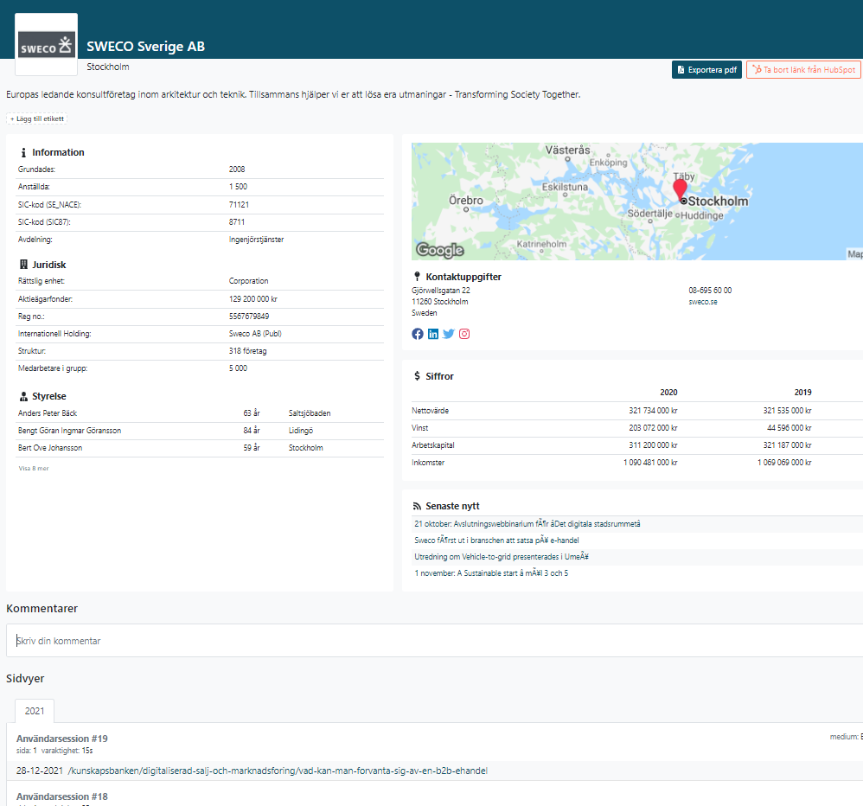
Task: Click the SWECO company logo
Action: click(x=46, y=45)
